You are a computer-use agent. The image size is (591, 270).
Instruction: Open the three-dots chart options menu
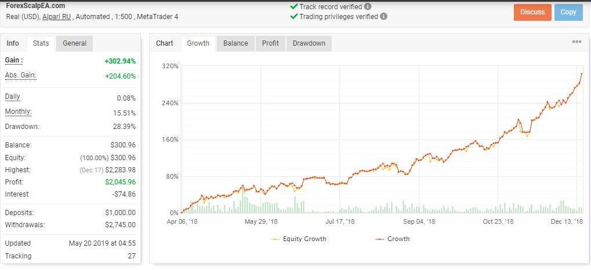coord(577,42)
